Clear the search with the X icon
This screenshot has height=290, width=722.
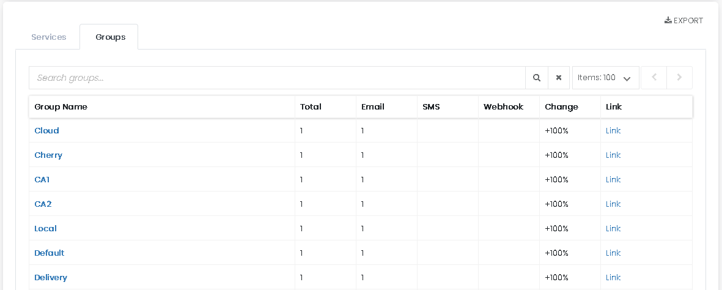coord(559,78)
